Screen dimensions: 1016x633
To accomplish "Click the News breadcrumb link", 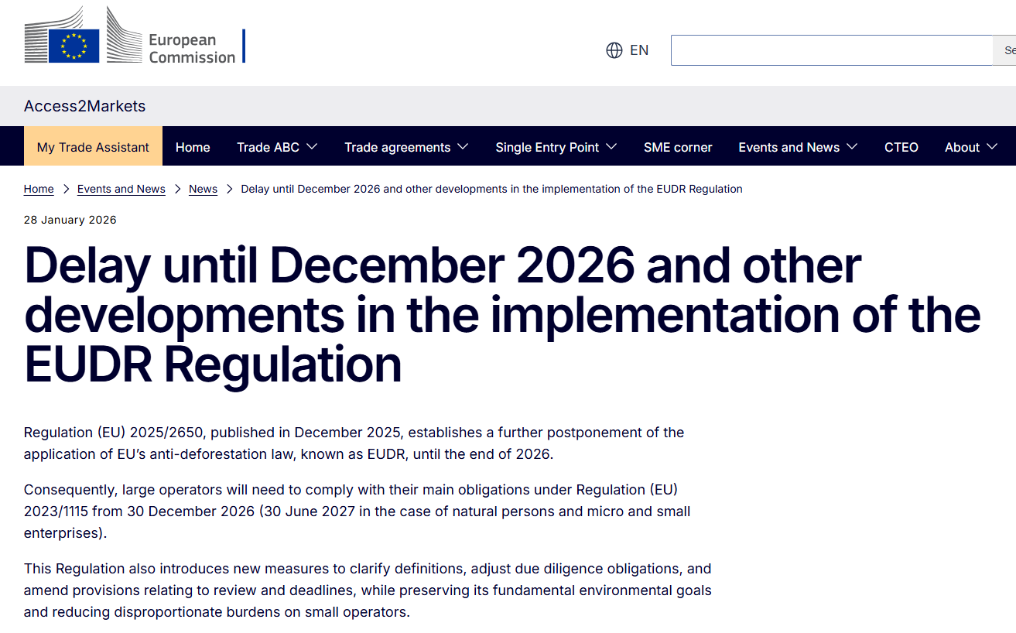I will point(203,189).
